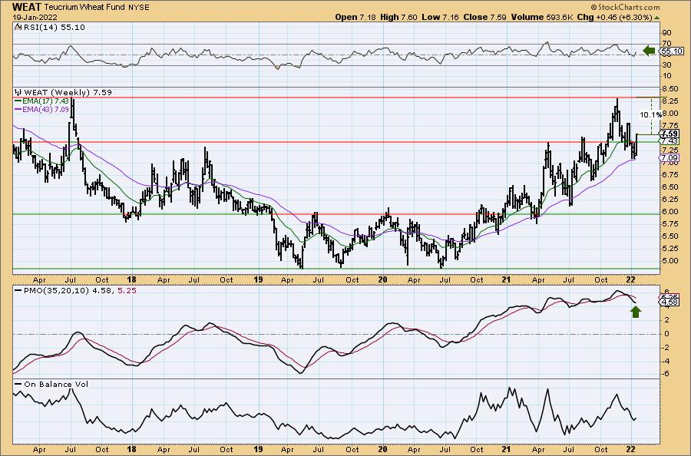This screenshot has height=456, width=691.
Task: Click the green up-triangle change indicator
Action: 656,18
